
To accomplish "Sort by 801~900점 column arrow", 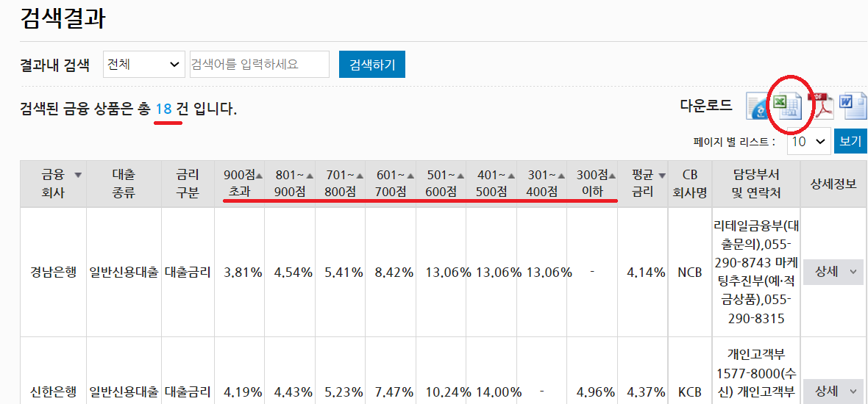I will click(310, 176).
